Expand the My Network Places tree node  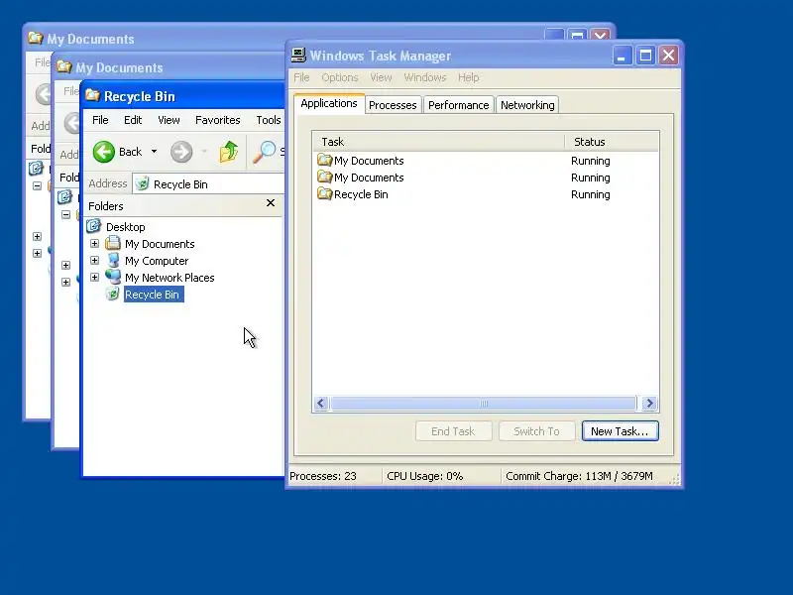click(94, 278)
